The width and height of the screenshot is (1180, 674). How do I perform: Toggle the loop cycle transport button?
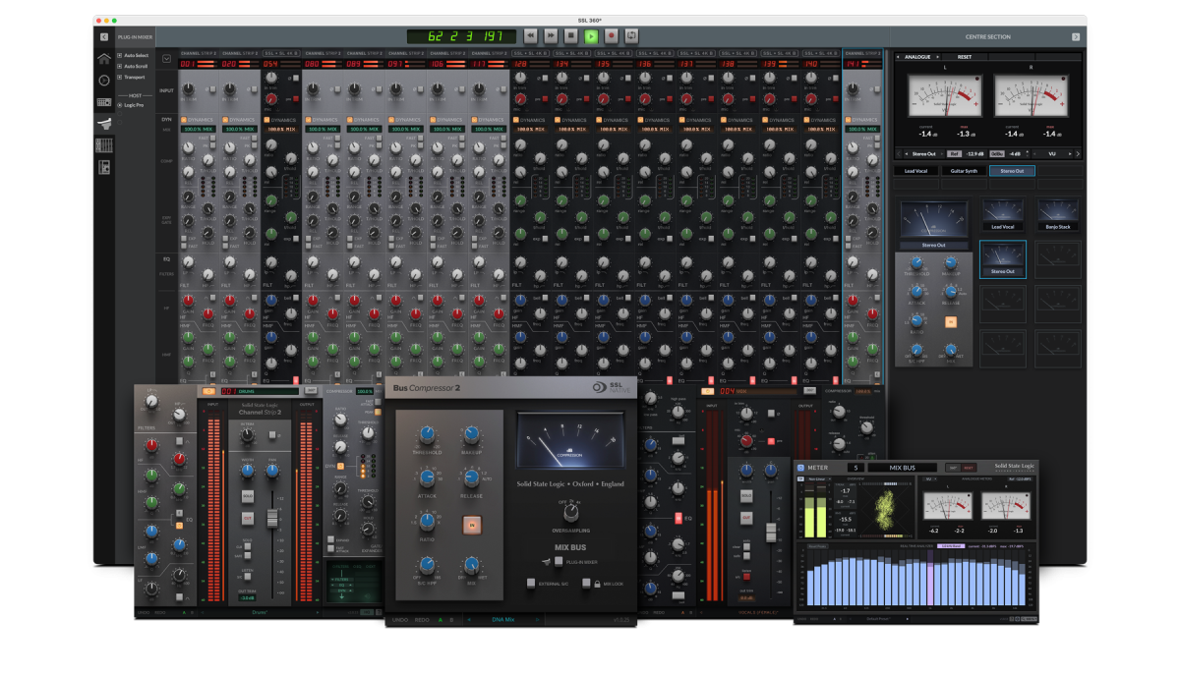coord(631,35)
